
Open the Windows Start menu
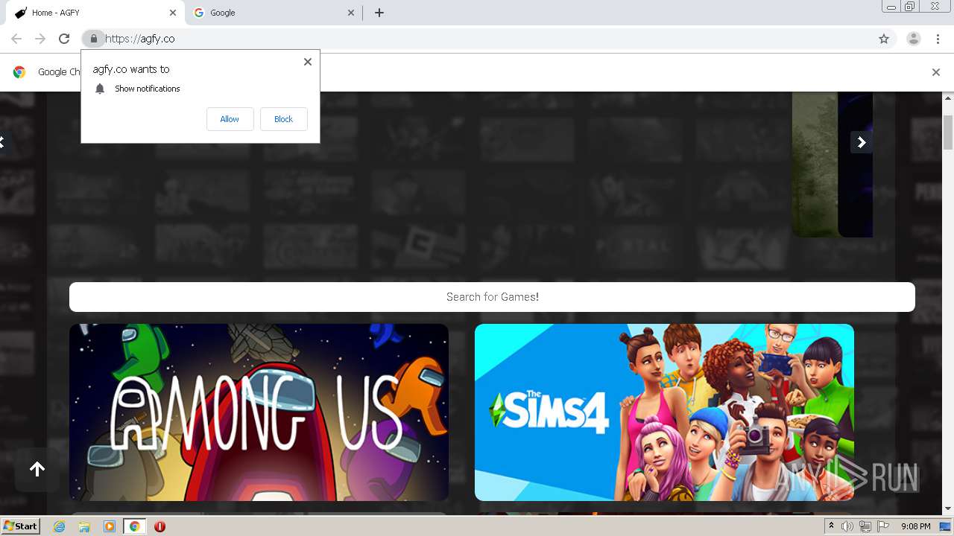[x=21, y=526]
